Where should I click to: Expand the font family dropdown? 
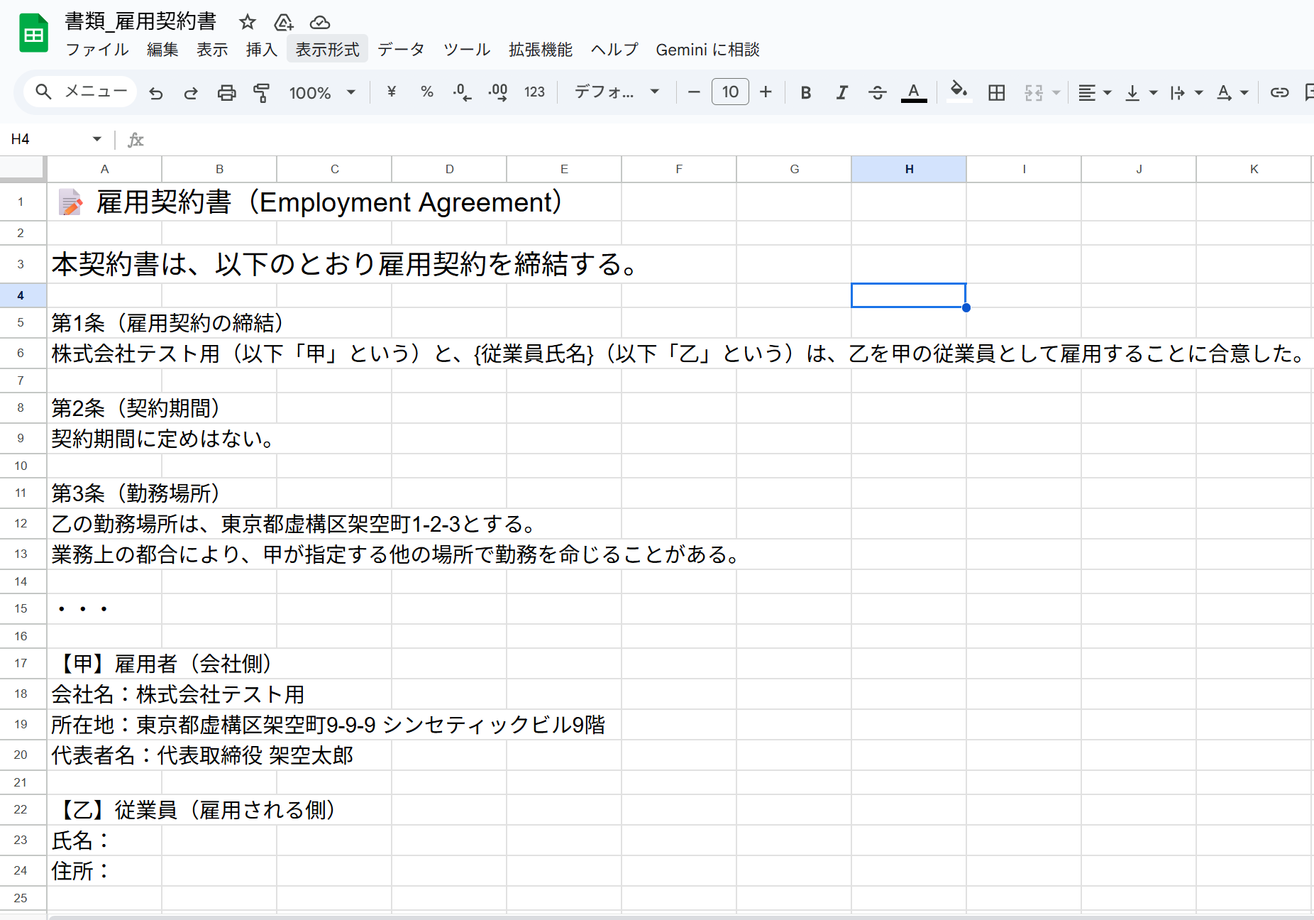[617, 92]
